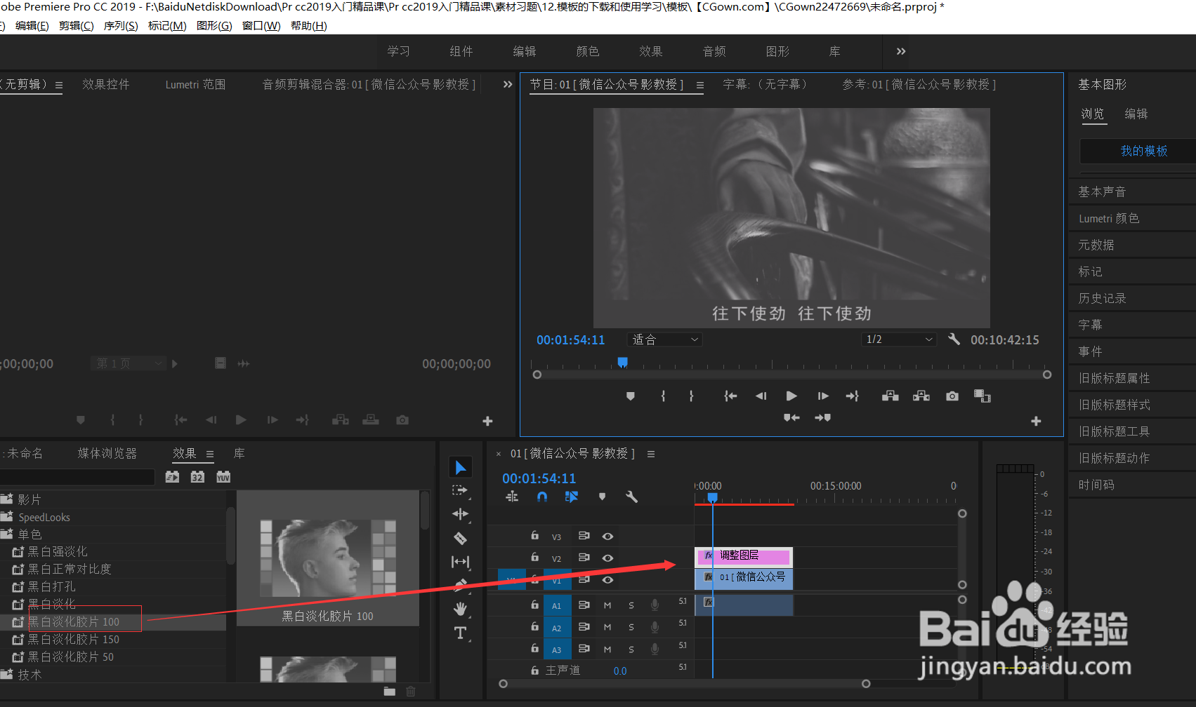Select the Type text tool
This screenshot has width=1196, height=707.
(460, 633)
